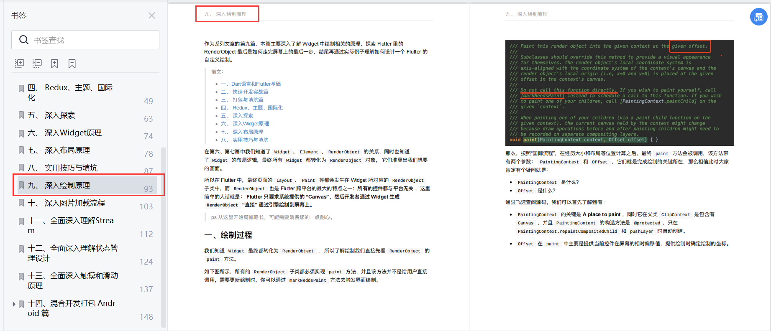Open bookmark 十三、全面深入触摸和滑动原理
Screen dimensions: 771x331
pyautogui.click(x=73, y=281)
